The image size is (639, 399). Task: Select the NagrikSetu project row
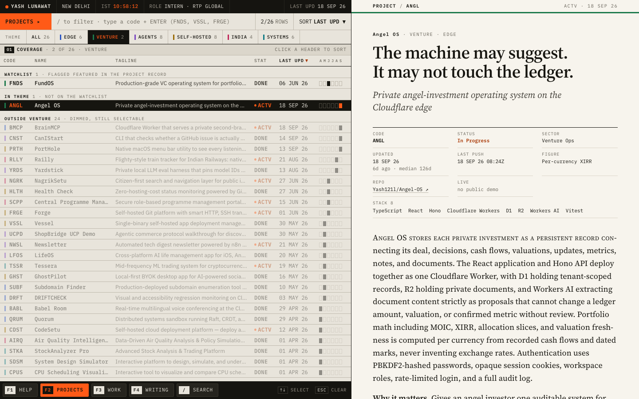point(175,181)
